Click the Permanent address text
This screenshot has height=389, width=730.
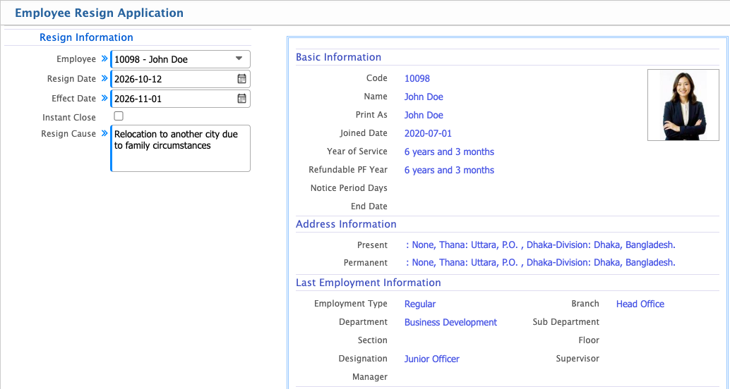541,263
